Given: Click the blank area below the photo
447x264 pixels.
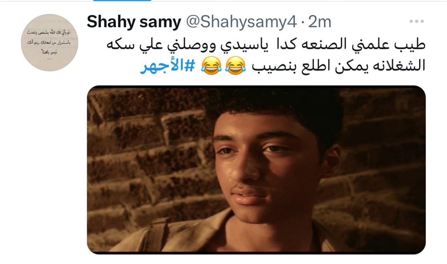Looking at the screenshot, I should click(256, 259).
